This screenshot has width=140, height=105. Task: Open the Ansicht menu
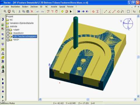[x=54, y=7]
